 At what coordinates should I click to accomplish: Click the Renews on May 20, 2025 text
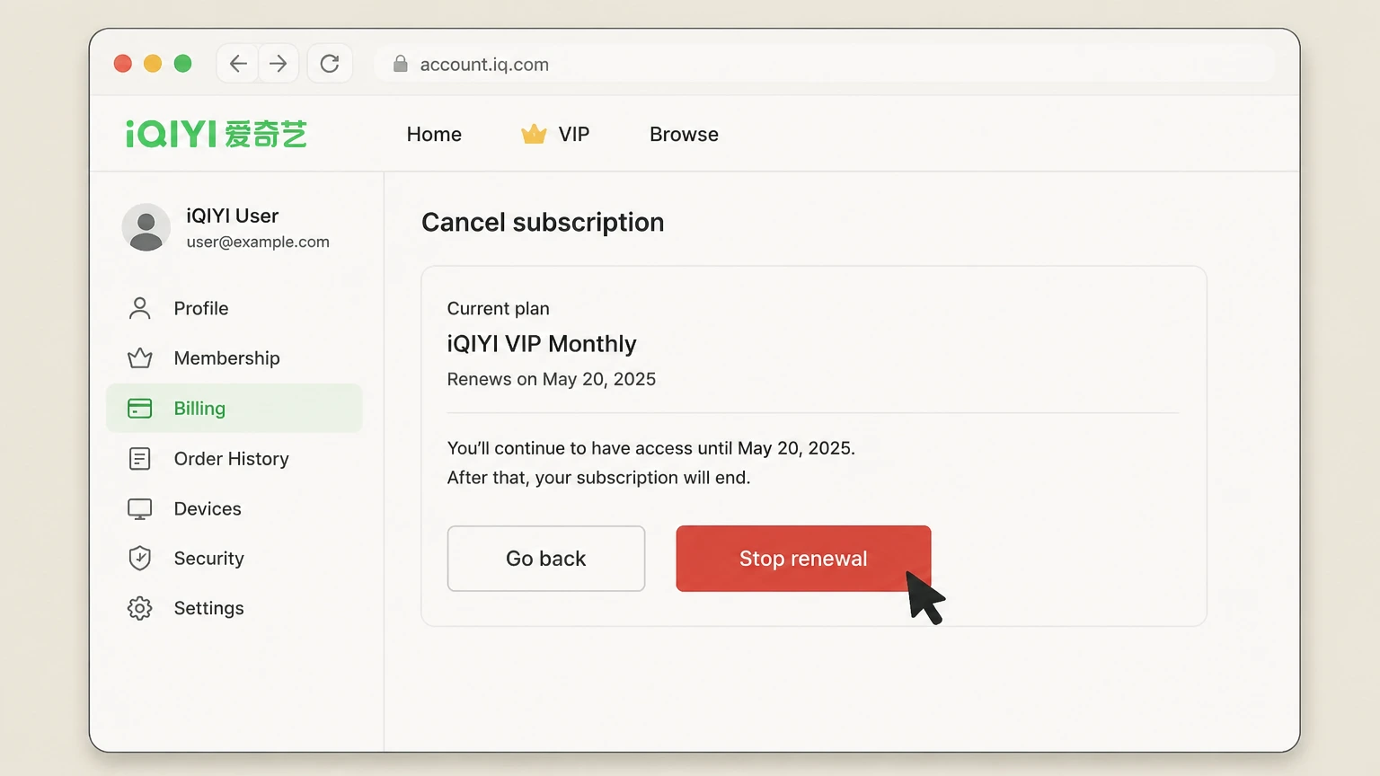tap(552, 379)
